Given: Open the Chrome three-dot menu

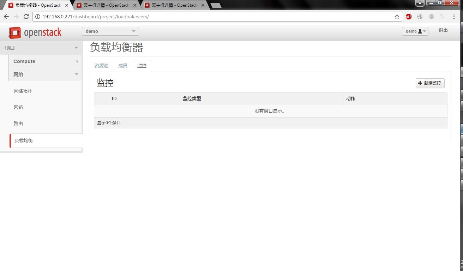Looking at the screenshot, I should tap(454, 17).
